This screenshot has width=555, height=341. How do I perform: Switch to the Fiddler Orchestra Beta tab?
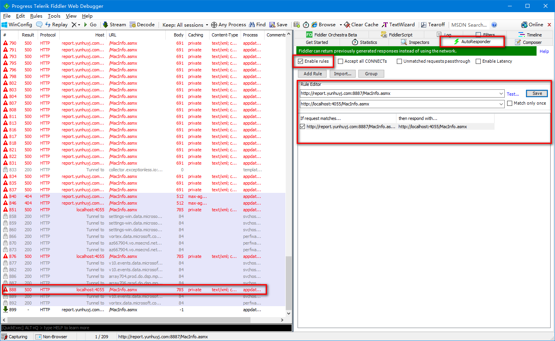click(x=332, y=34)
